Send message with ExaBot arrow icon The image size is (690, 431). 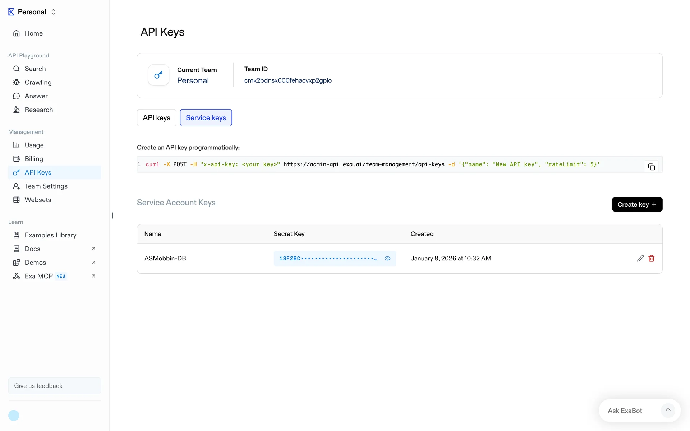coord(668,411)
